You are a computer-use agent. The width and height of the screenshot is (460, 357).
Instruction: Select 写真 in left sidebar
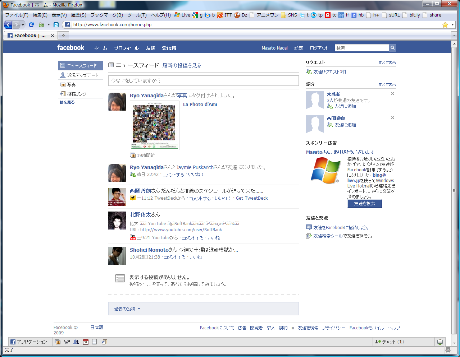coord(81,84)
